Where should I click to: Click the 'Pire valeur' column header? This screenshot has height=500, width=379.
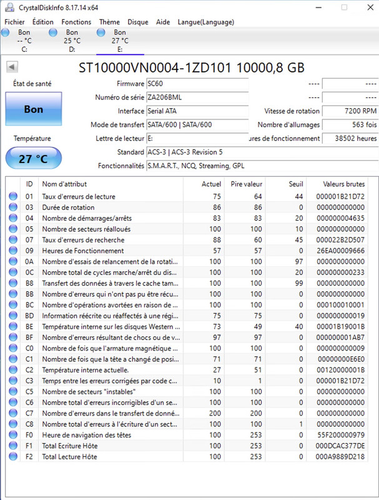coord(245,184)
